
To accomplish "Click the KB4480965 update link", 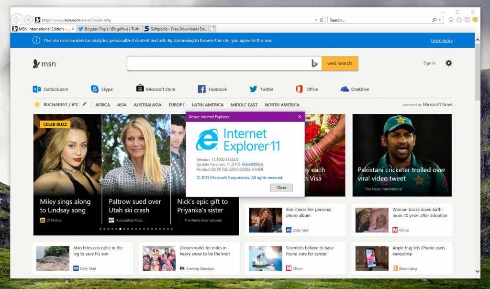I will click(252, 164).
